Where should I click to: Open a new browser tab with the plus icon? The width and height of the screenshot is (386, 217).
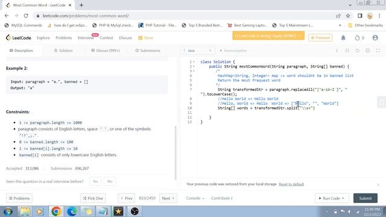(x=81, y=5)
